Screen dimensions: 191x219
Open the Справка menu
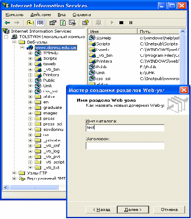82,14
